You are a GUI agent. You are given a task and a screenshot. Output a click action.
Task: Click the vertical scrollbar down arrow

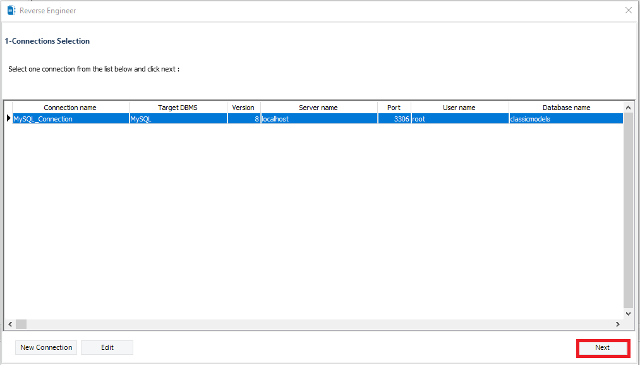coord(628,313)
